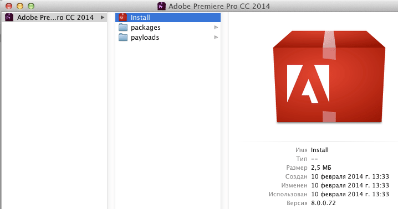Click the disclosure arrow next to Adobe Pre...ro CC 2014

[x=103, y=18]
